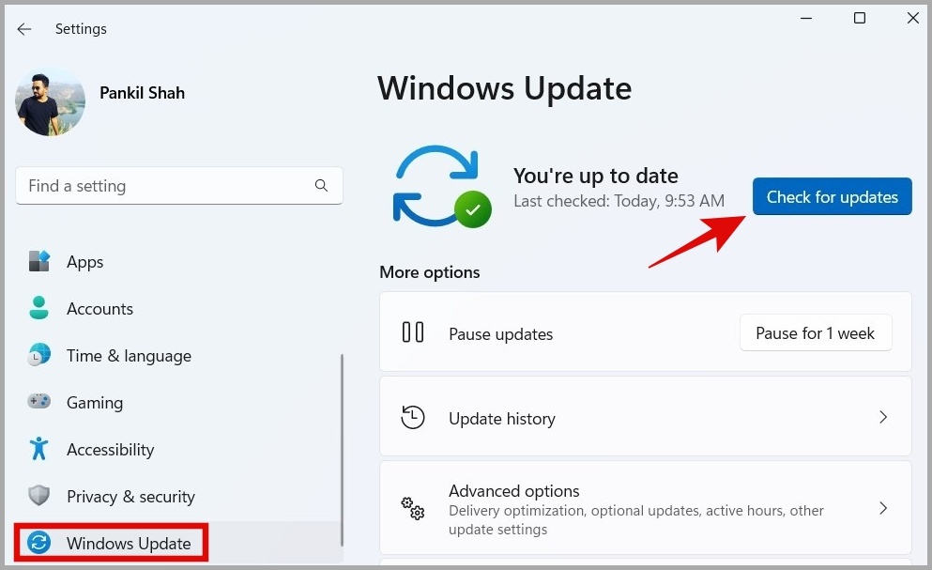Expand Update history chevron
932x570 pixels.
pyautogui.click(x=883, y=417)
